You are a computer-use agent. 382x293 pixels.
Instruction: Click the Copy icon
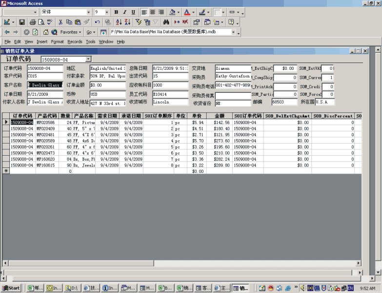pyautogui.click(x=69, y=22)
